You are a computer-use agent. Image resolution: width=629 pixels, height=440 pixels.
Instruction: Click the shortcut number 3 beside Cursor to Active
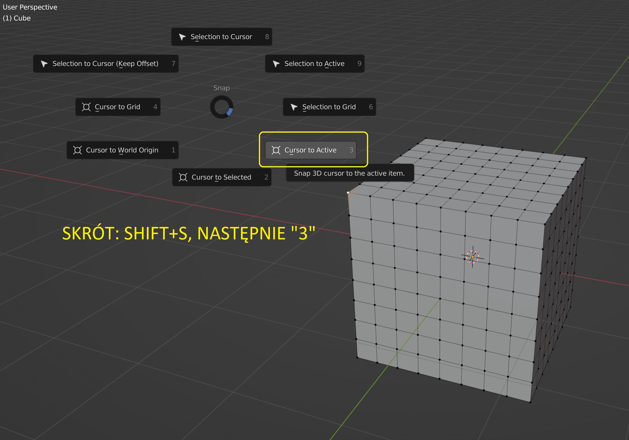(x=352, y=150)
